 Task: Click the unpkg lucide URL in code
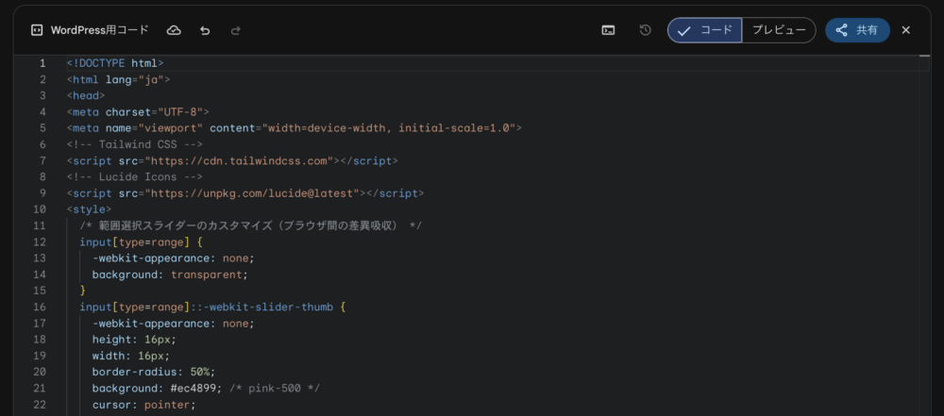[x=252, y=193]
